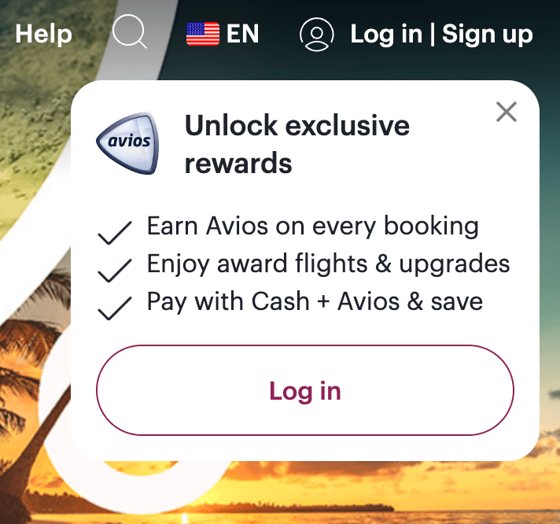This screenshot has height=524, width=560.
Task: Select the Earn Avios on every booking text
Action: [x=313, y=227]
